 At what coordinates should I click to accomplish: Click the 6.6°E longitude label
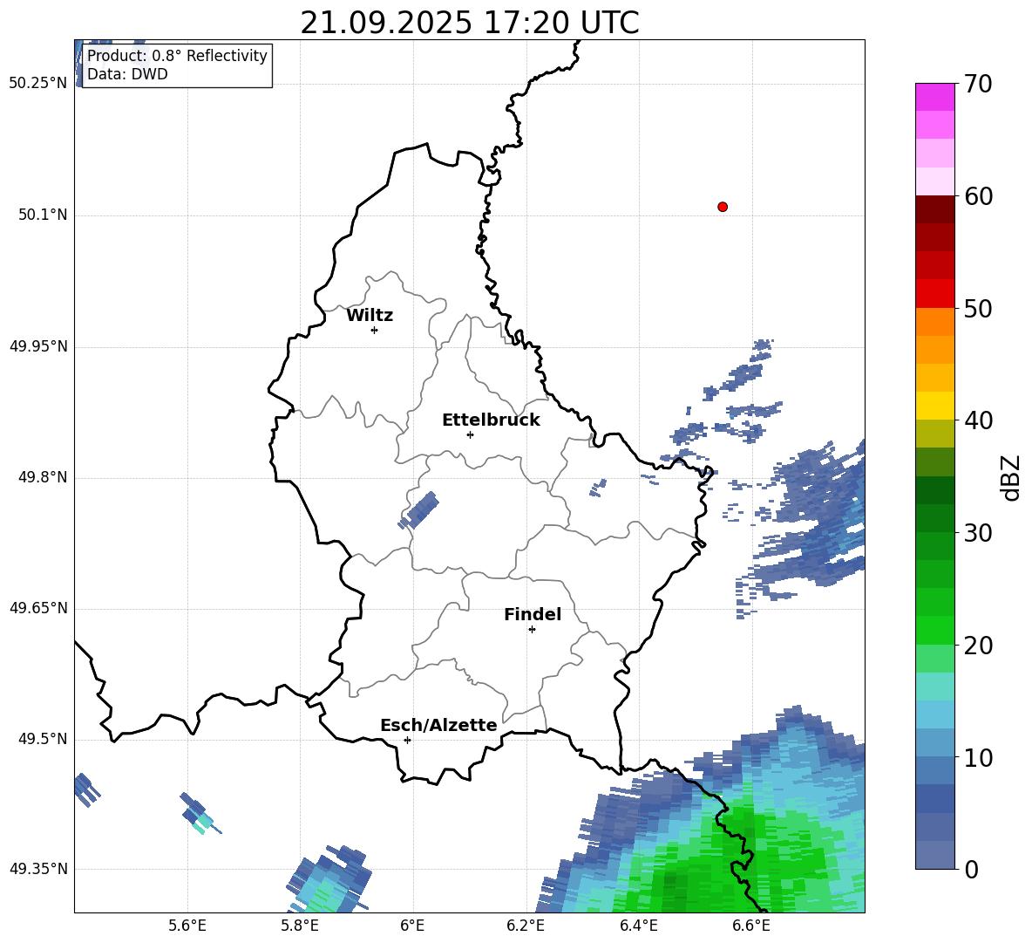[x=751, y=926]
